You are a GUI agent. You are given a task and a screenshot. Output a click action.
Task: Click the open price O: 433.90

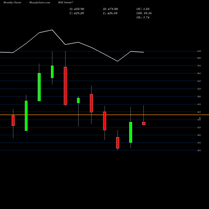77,9
